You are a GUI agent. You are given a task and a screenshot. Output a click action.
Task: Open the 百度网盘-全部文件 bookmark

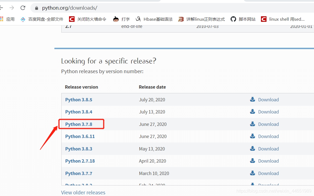coord(42,19)
